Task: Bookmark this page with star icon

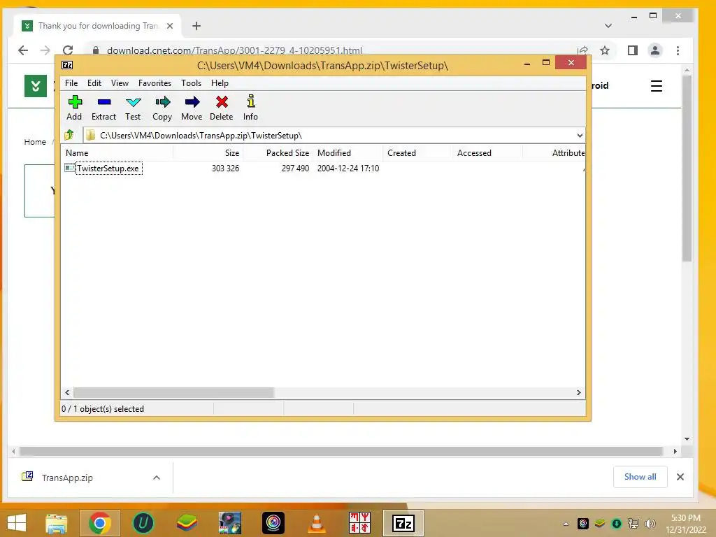Action: tap(605, 50)
